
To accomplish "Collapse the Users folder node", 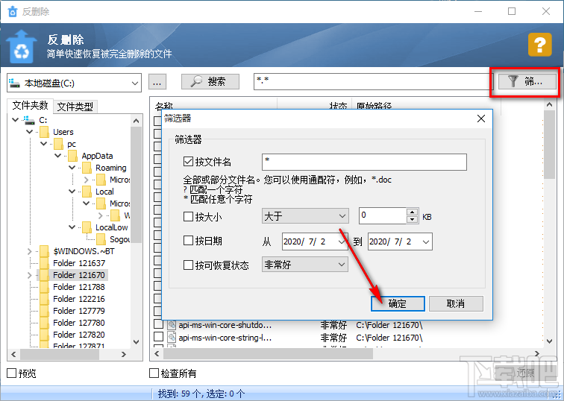I will point(30,132).
